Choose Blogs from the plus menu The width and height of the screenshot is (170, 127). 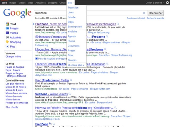click(71, 22)
